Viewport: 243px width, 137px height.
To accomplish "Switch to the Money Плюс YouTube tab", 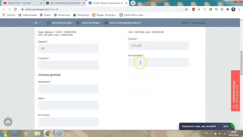I will pos(22,3).
